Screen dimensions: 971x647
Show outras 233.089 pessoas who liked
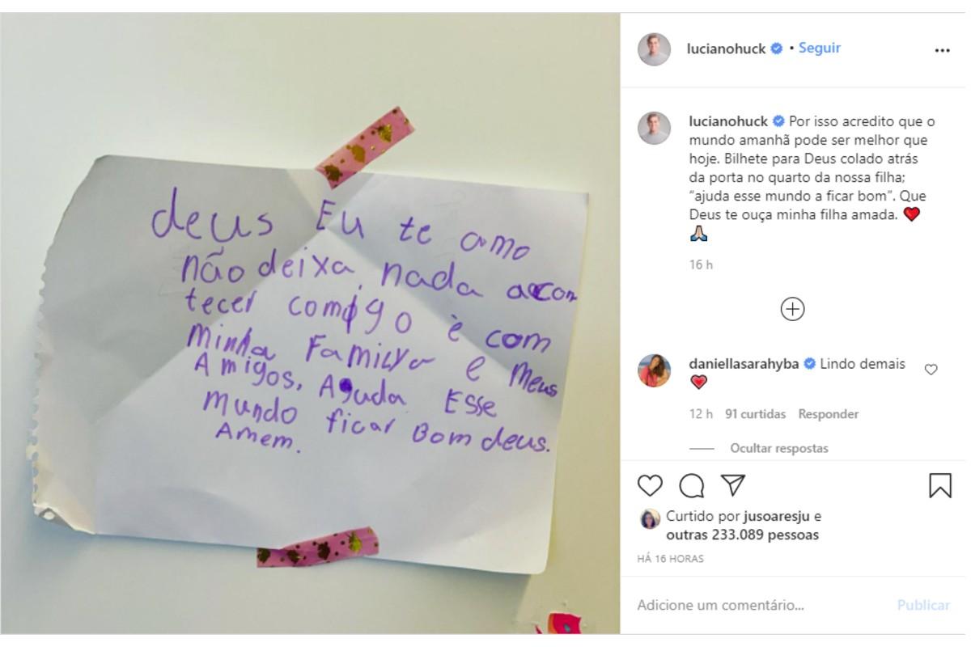742,535
